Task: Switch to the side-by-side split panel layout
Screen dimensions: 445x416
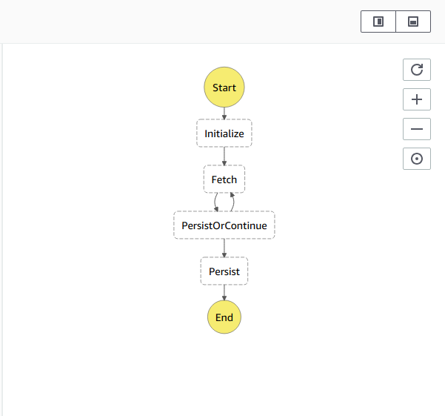Action: (x=378, y=22)
